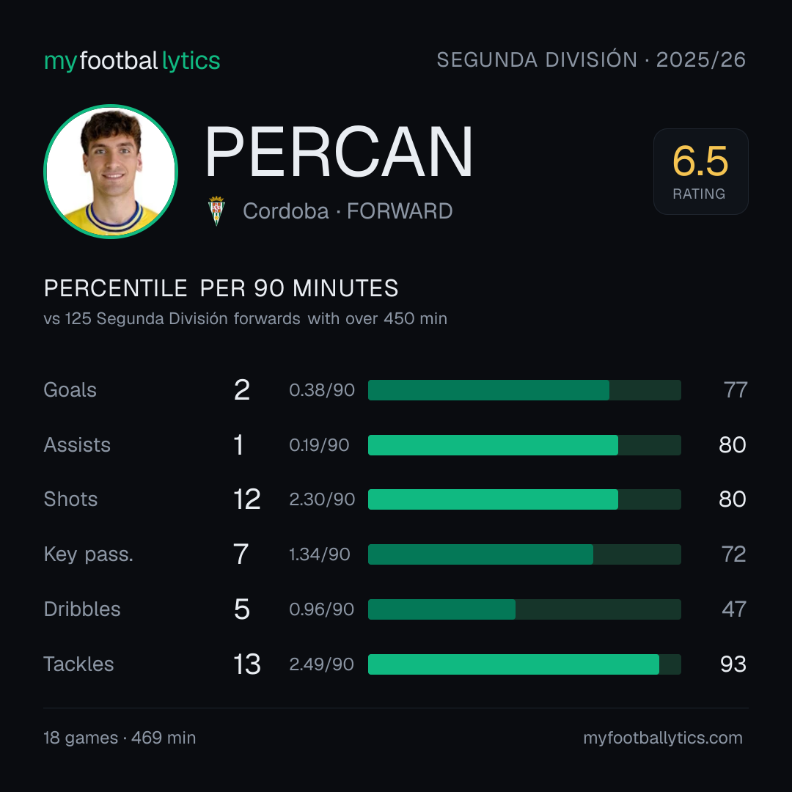Open the myfootballytics.com link
The width and height of the screenshot is (792, 792).
tap(663, 738)
